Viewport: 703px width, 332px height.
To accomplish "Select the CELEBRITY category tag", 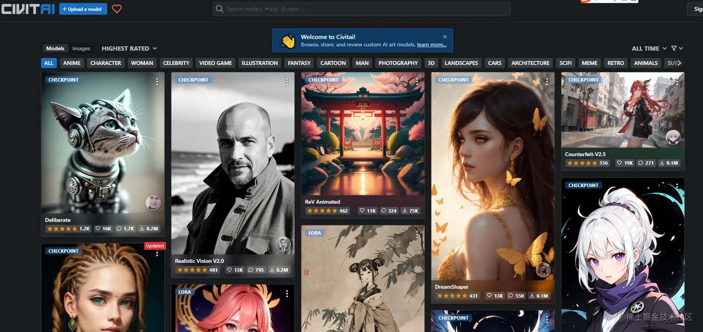I will point(176,63).
